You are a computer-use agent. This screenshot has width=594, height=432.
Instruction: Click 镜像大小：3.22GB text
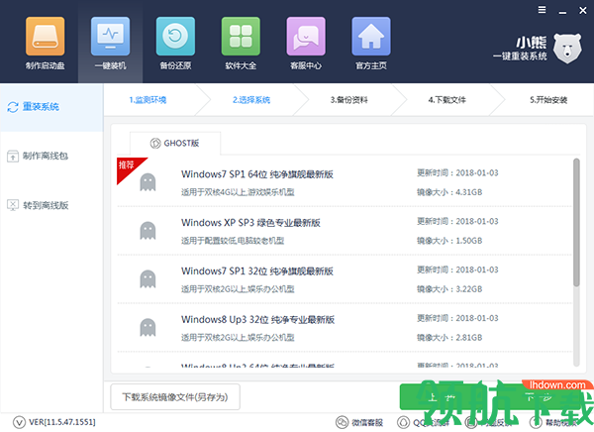coord(449,289)
